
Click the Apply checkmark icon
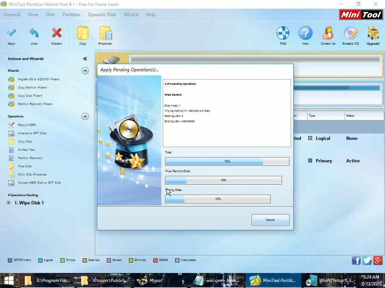(x=11, y=33)
